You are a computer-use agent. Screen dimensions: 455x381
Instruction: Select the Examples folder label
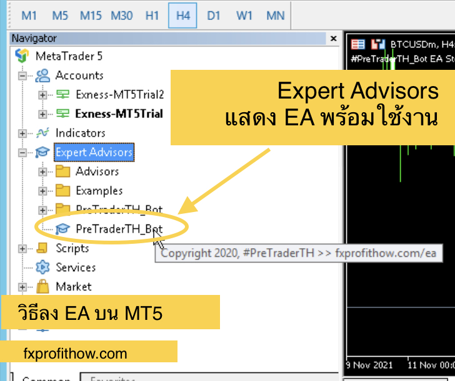point(99,191)
